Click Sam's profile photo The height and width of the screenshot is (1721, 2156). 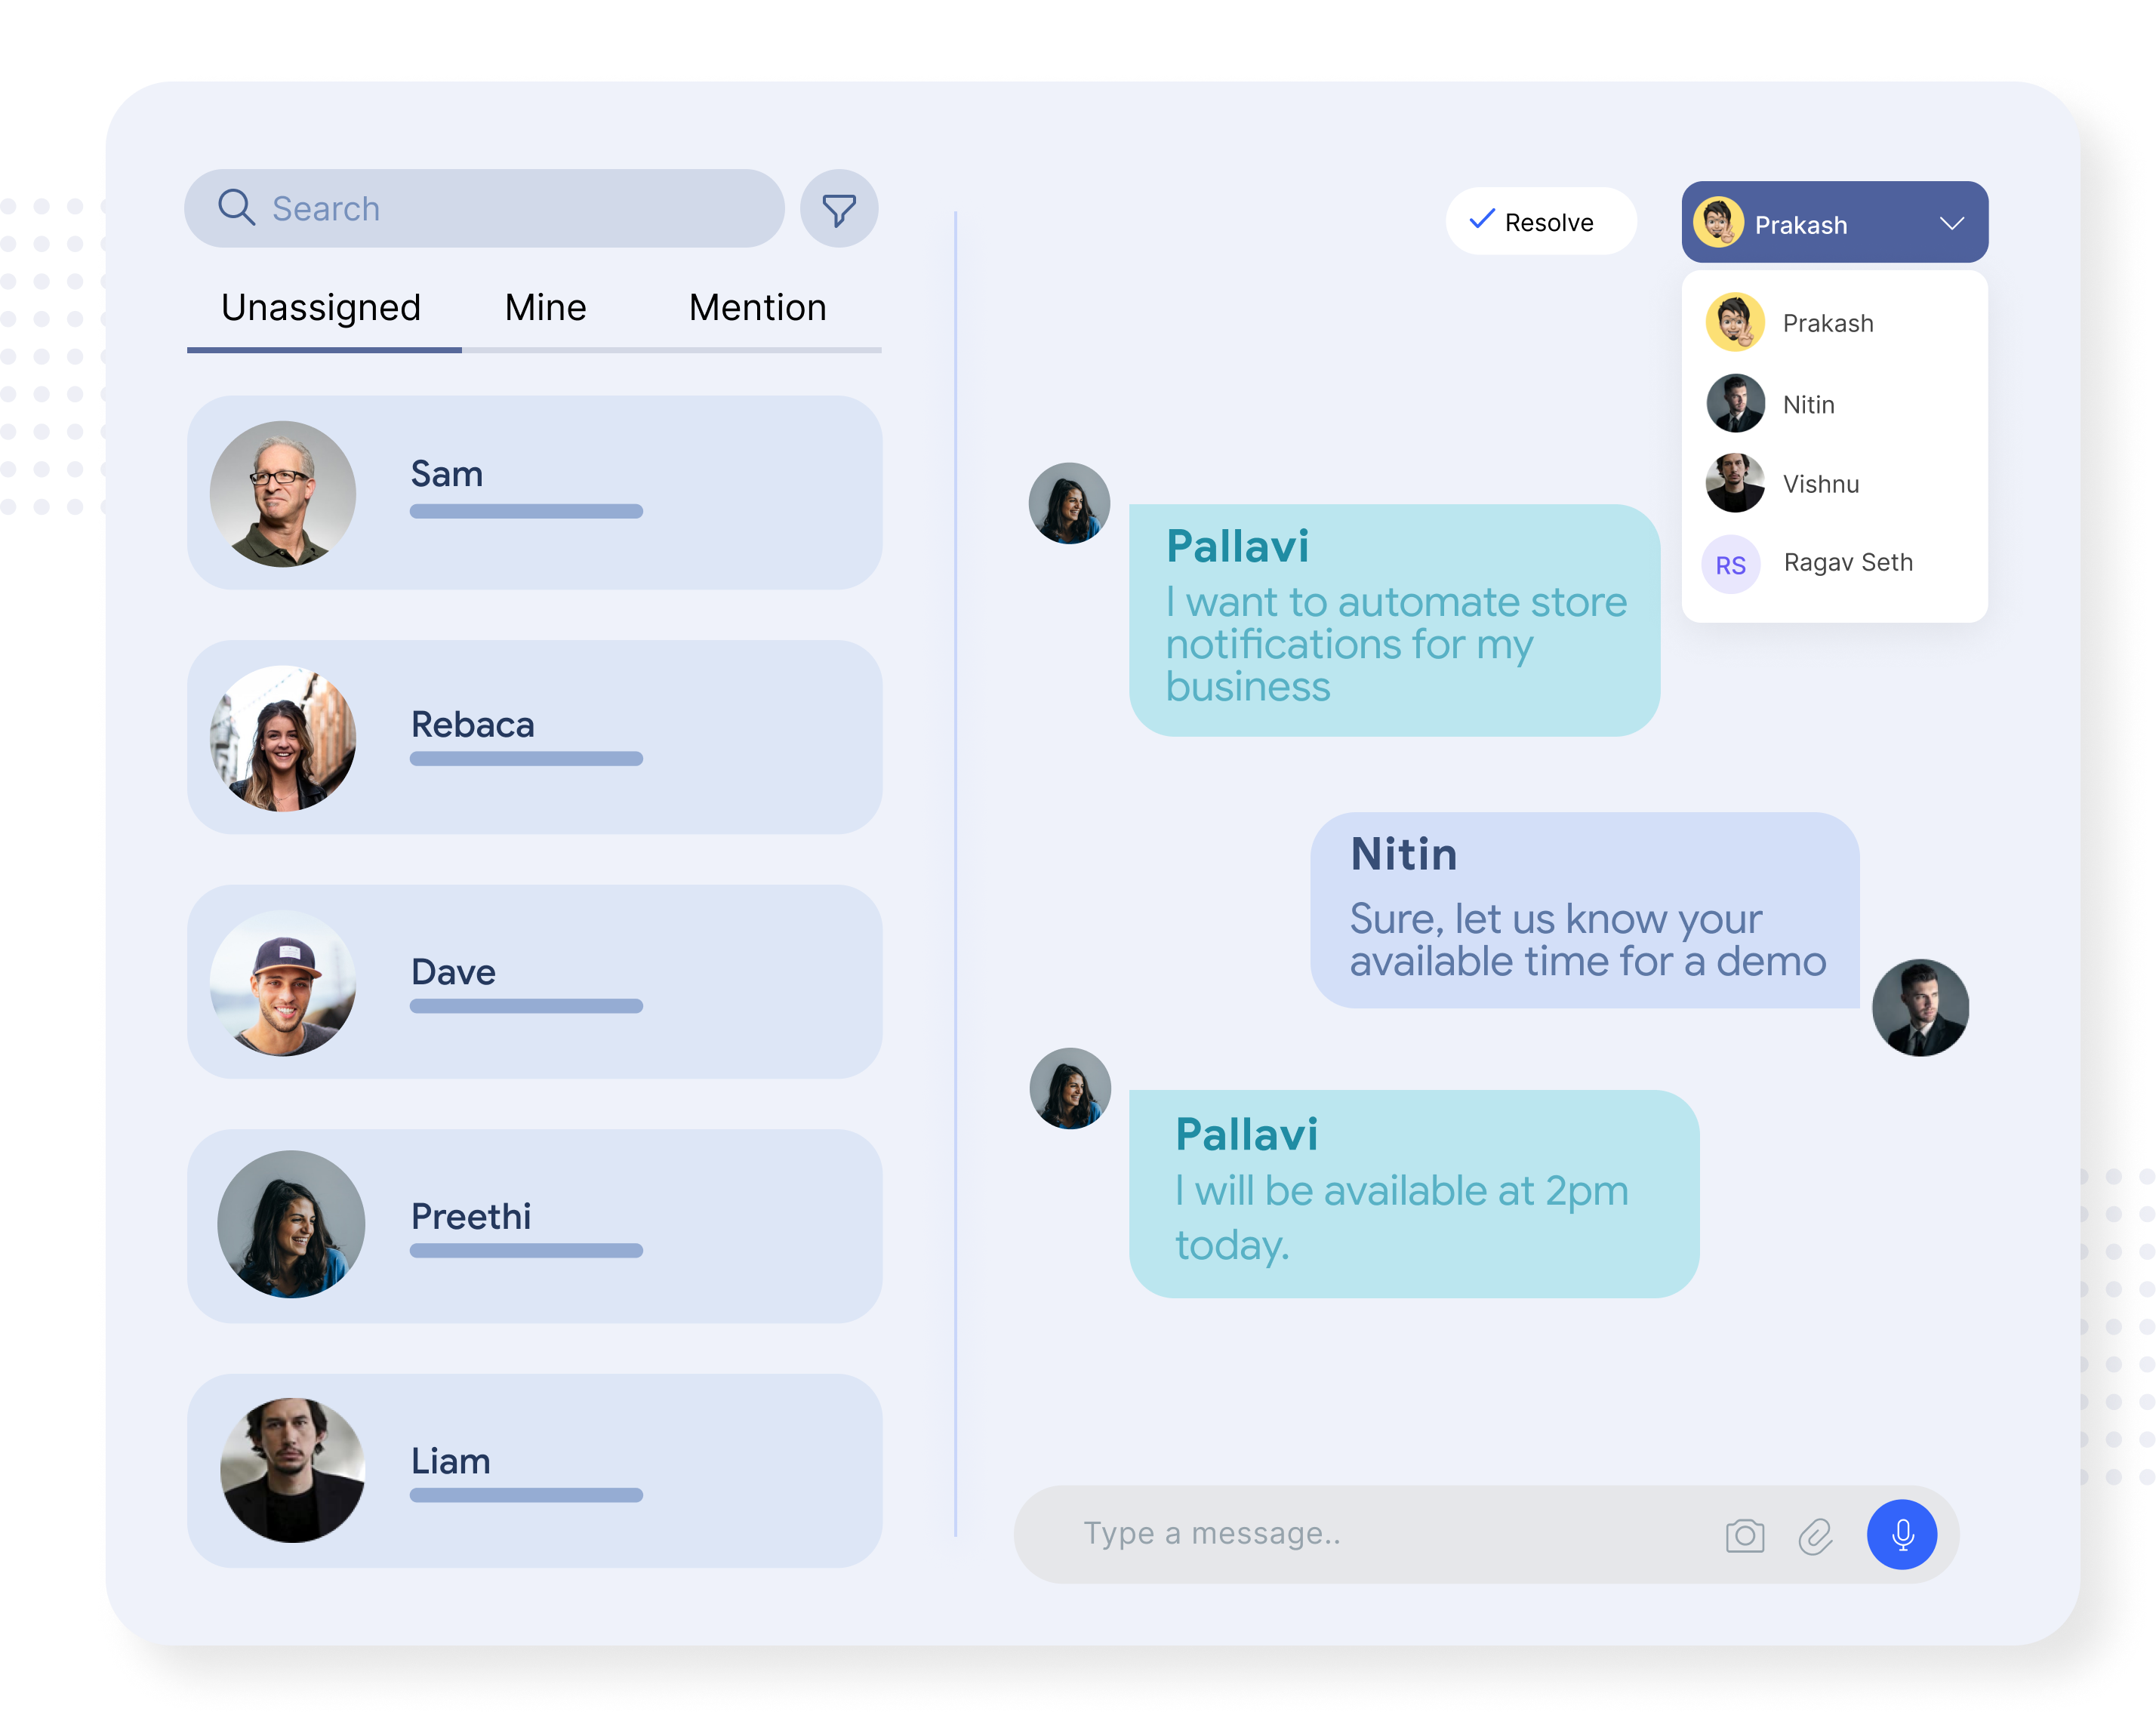click(283, 494)
